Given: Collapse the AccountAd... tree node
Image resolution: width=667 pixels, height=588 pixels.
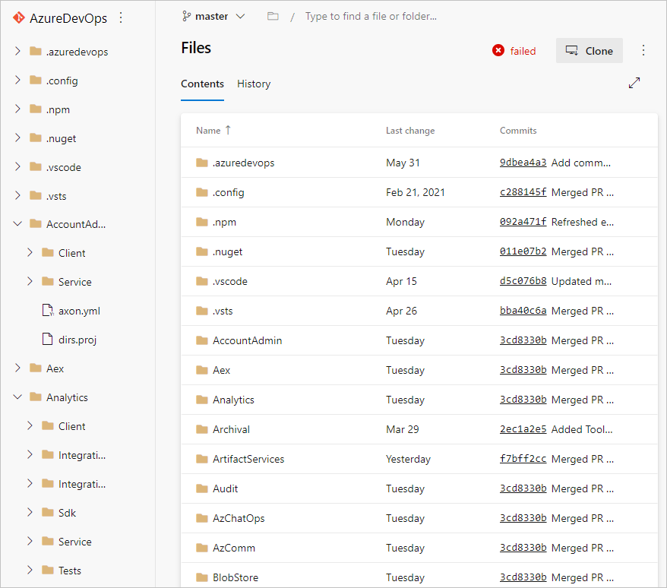Looking at the screenshot, I should (17, 223).
